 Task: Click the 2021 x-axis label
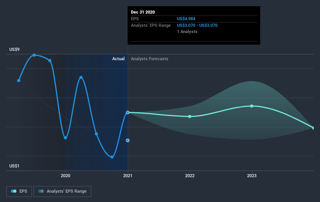pyautogui.click(x=128, y=176)
